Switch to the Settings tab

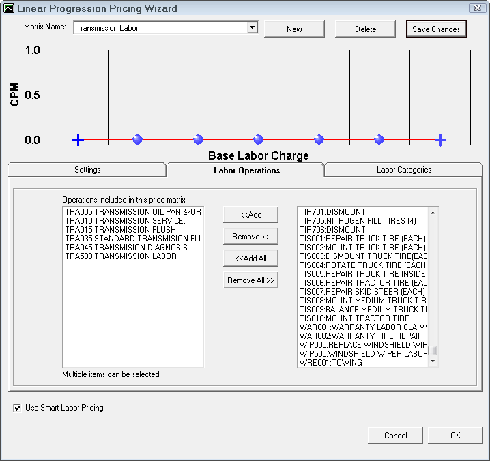[x=87, y=170]
